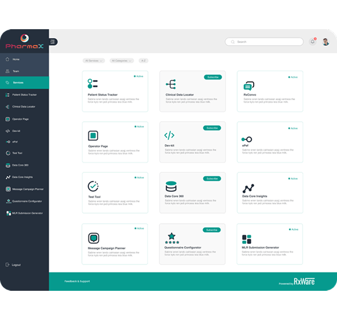337x320 pixels.
Task: Click the Feedback & Support link
Action: tap(77, 281)
